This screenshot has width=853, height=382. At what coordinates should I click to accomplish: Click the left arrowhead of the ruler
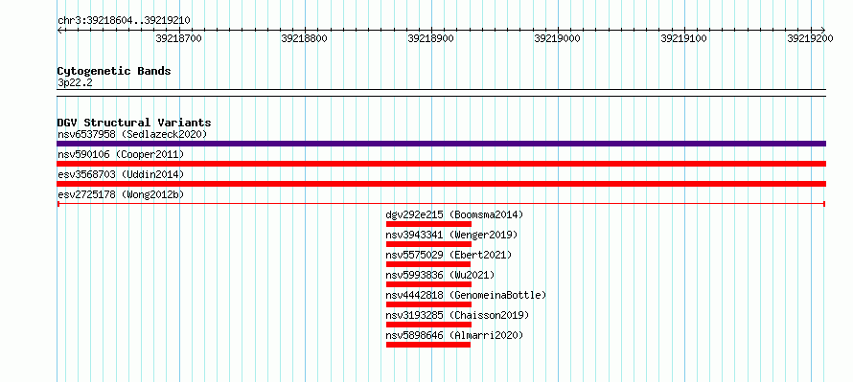click(59, 30)
